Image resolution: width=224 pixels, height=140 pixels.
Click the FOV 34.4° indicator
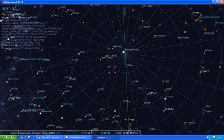click(87, 133)
